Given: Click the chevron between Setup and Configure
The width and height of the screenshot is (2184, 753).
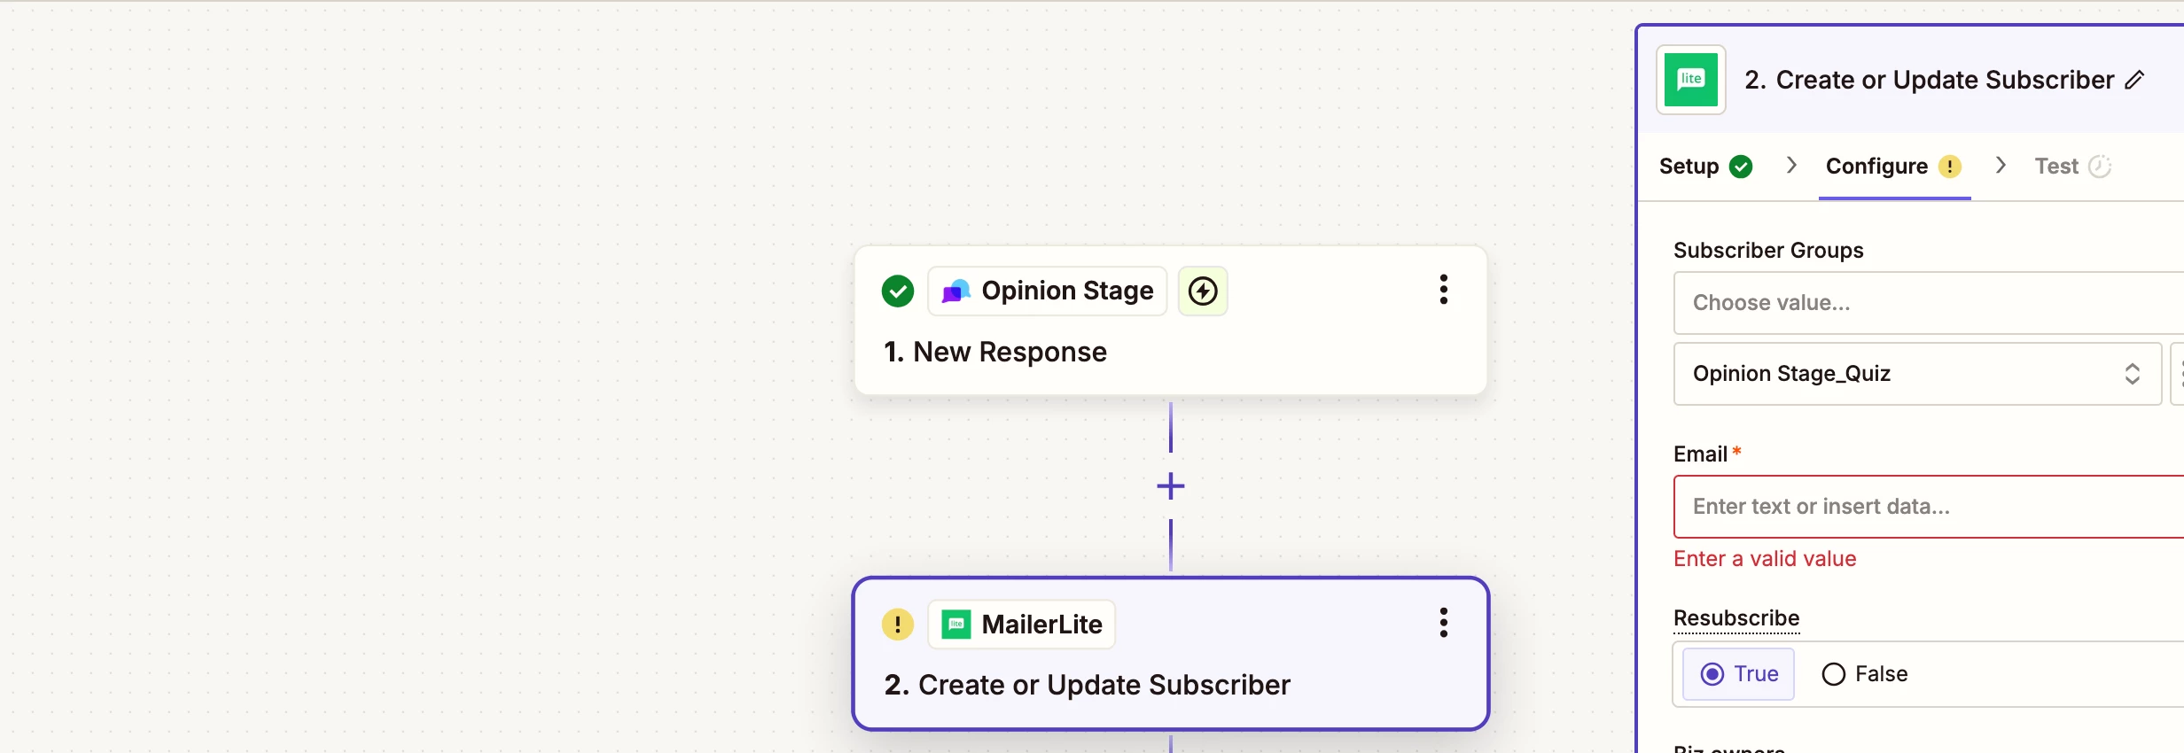Looking at the screenshot, I should 1791,166.
